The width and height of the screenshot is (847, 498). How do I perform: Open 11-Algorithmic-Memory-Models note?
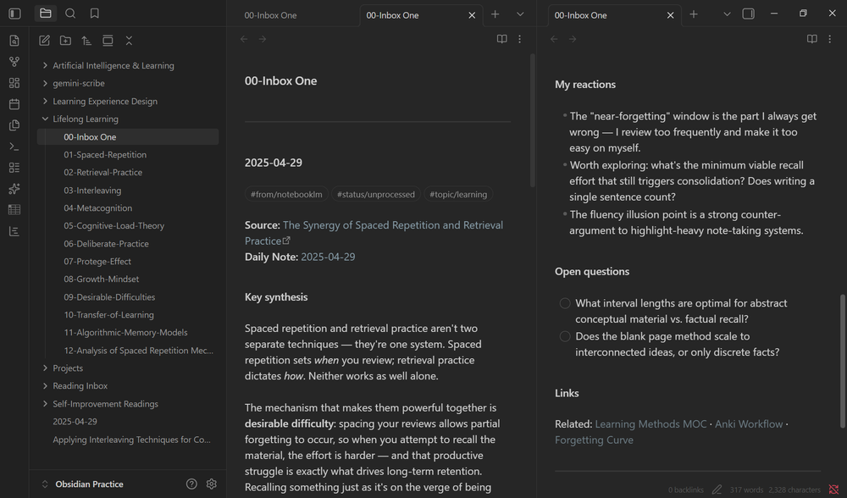pos(128,332)
